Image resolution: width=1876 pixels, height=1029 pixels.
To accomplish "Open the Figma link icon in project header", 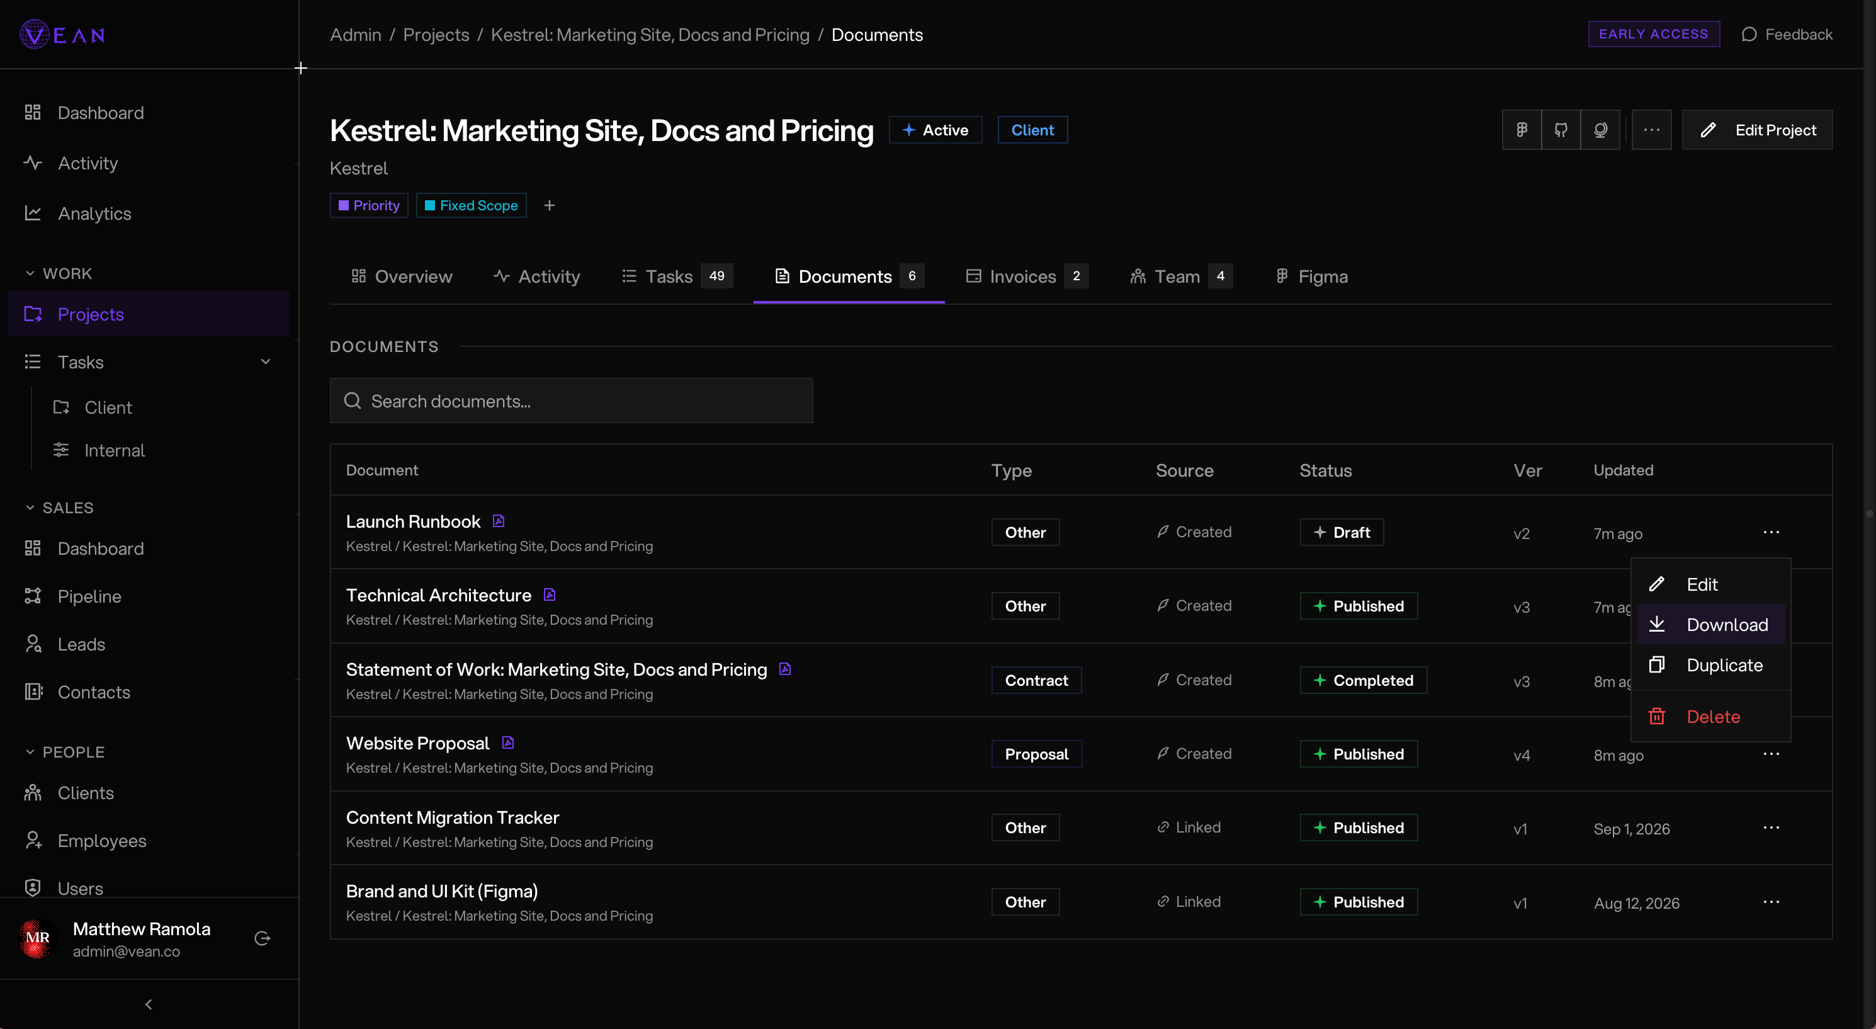I will coord(1522,130).
